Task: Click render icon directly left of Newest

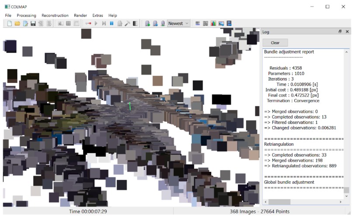Action: pyautogui.click(x=163, y=23)
